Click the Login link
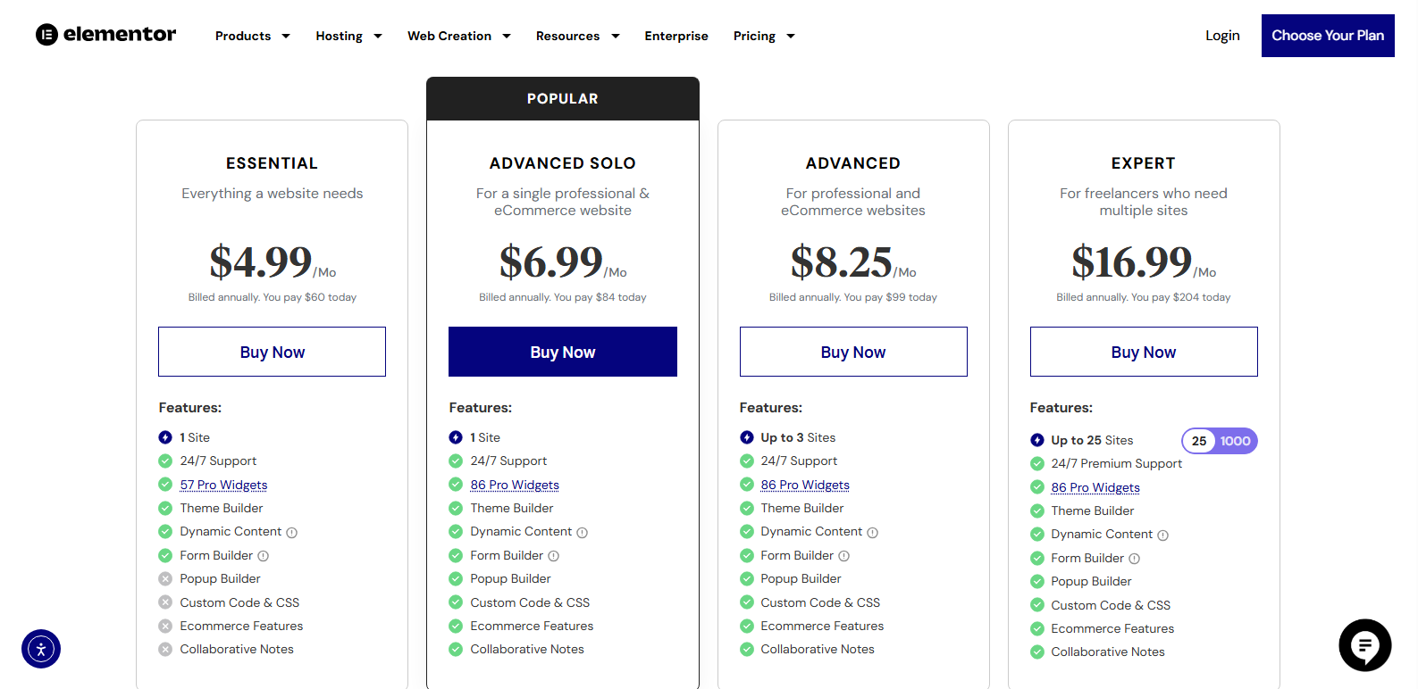Image resolution: width=1418 pixels, height=689 pixels. pyautogui.click(x=1222, y=36)
